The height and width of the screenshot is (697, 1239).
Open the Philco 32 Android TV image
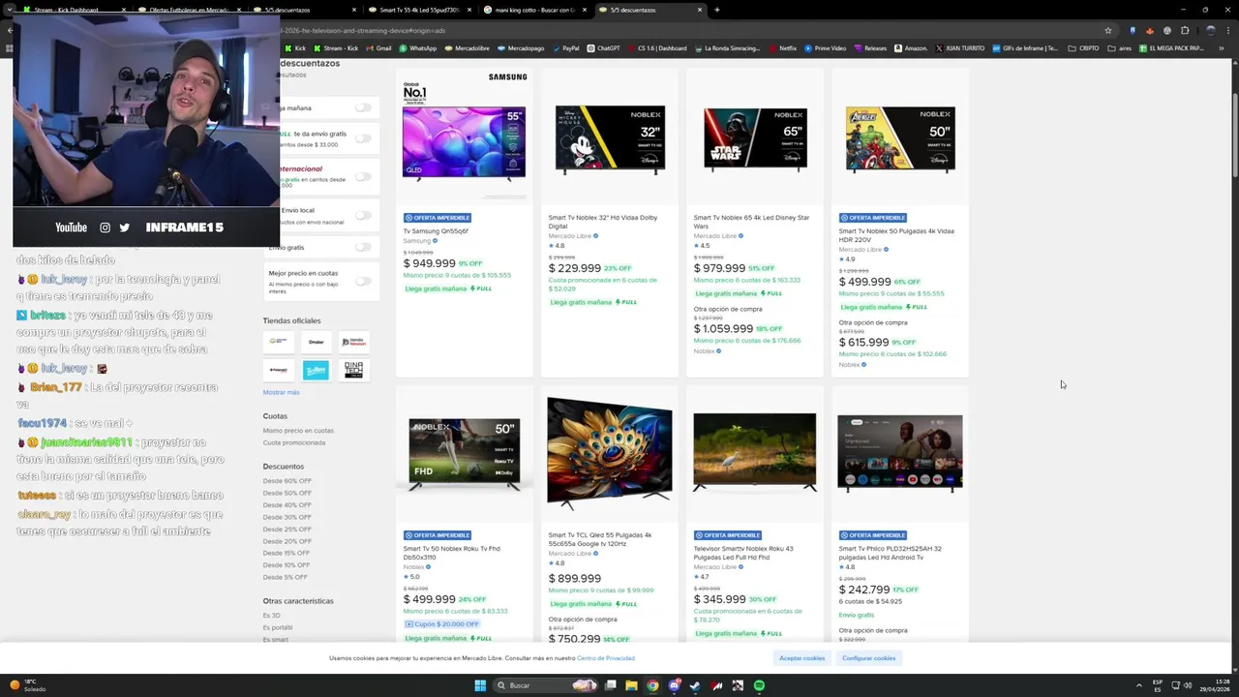pos(899,453)
